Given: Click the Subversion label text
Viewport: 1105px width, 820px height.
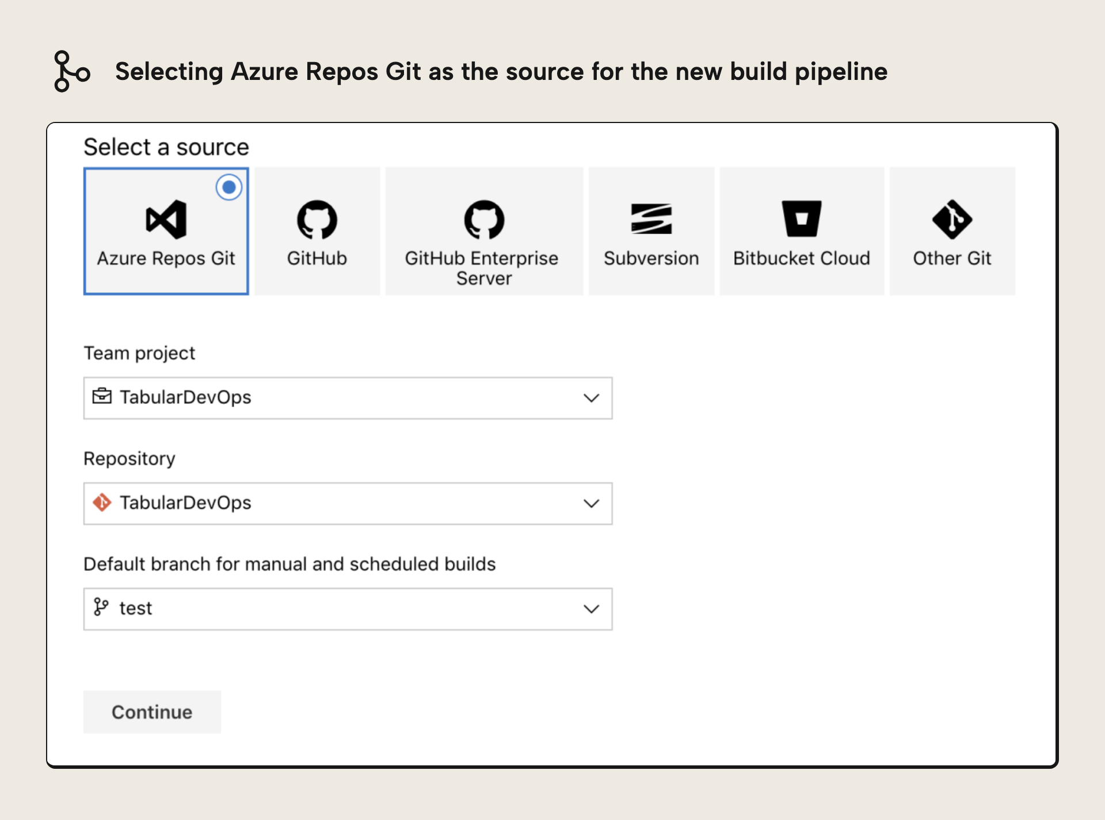Looking at the screenshot, I should click(651, 258).
